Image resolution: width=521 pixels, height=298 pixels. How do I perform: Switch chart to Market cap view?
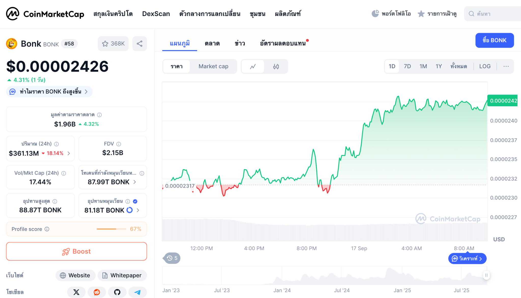[213, 66]
